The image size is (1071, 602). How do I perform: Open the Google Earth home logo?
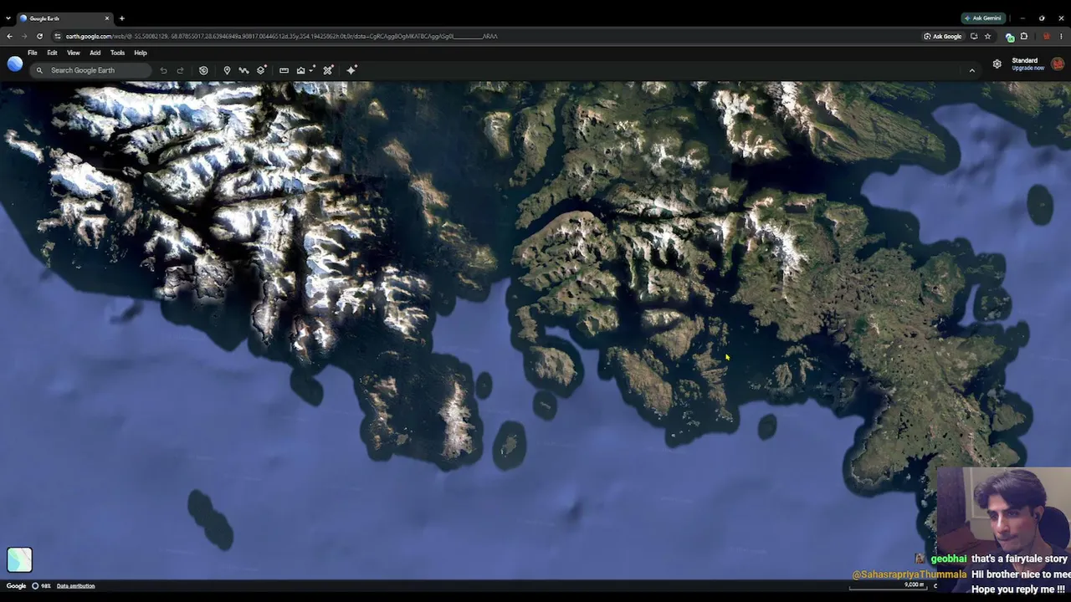coord(15,64)
